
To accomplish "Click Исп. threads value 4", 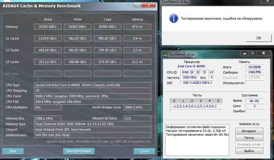I will [212, 77].
